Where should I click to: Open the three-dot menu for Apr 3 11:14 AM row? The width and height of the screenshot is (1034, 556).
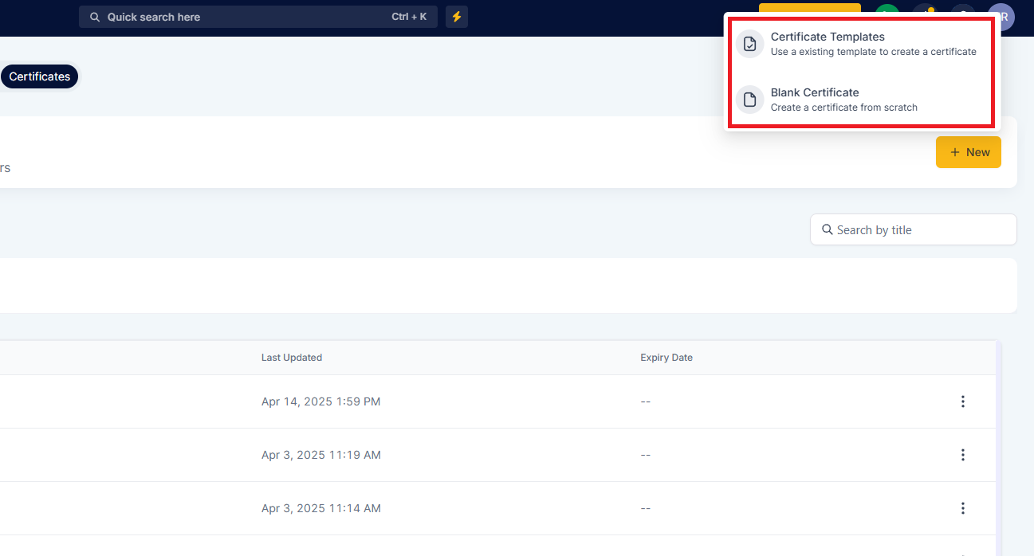[x=962, y=508]
